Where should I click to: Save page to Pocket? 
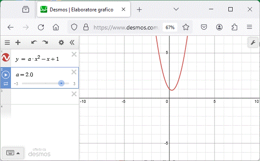(204, 27)
